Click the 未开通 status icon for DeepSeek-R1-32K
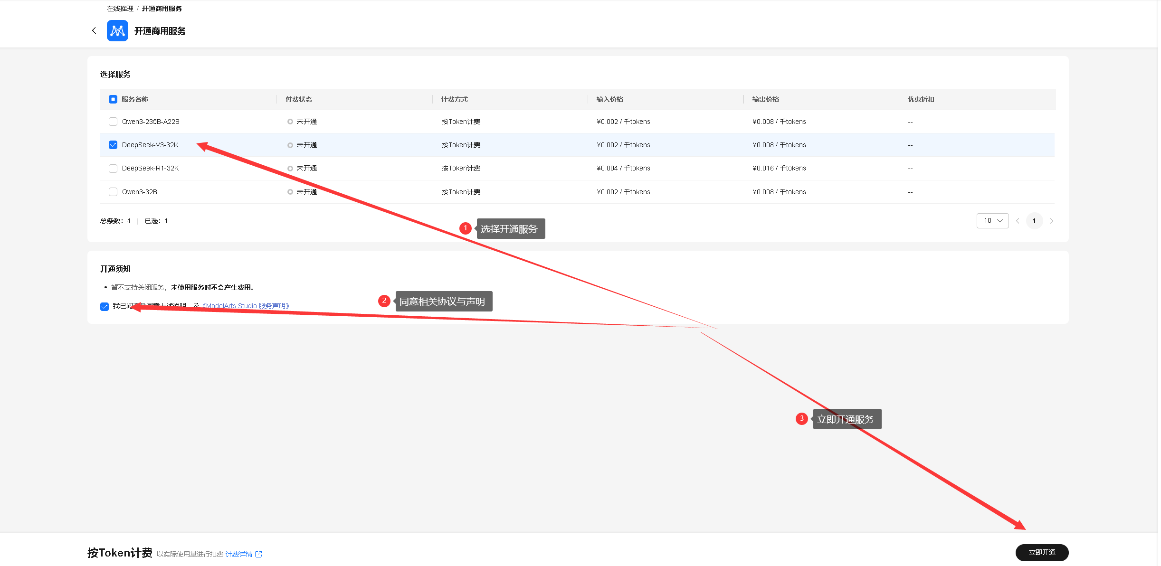1161x566 pixels. tap(290, 169)
